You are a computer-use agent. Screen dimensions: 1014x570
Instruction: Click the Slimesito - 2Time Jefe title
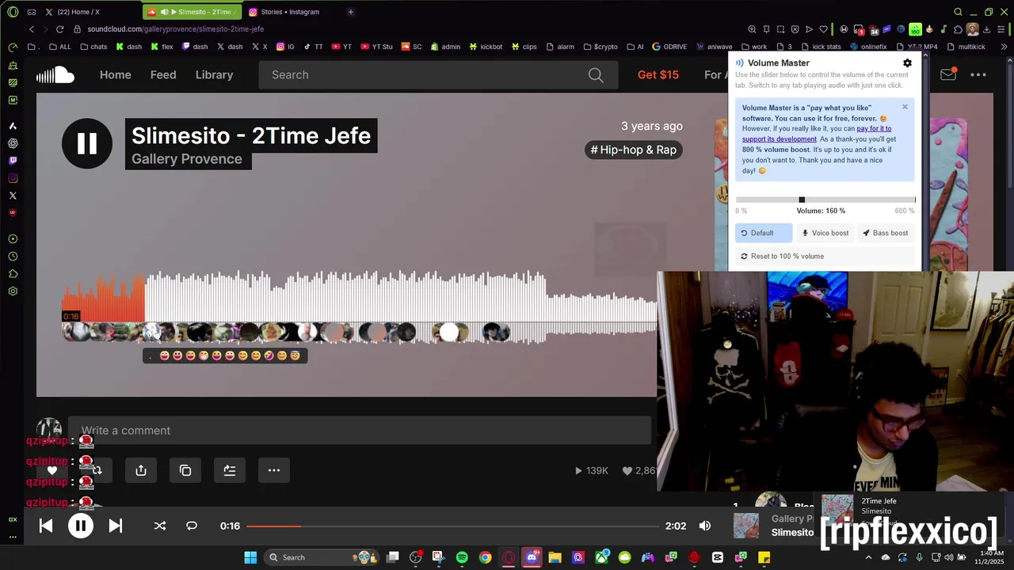(251, 135)
